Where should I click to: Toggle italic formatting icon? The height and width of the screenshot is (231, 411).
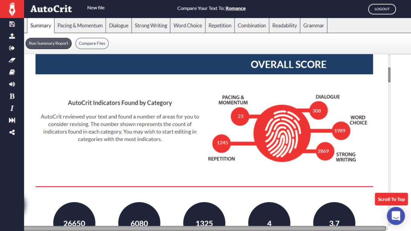click(x=12, y=108)
